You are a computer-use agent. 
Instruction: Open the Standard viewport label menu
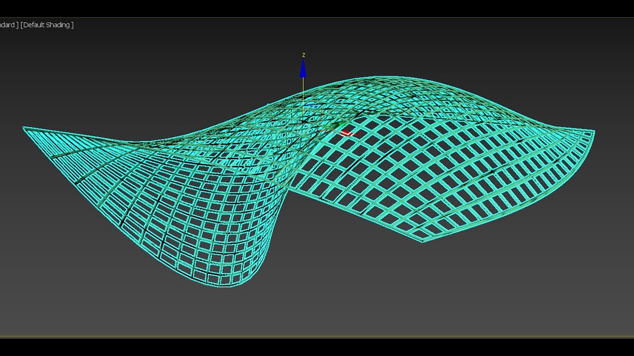(8, 25)
